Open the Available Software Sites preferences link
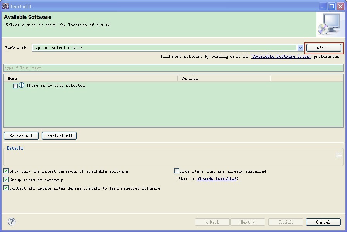 click(x=281, y=57)
